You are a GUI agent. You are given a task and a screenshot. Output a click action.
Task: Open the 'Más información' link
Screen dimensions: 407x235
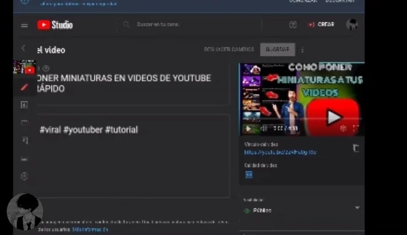pos(90,230)
